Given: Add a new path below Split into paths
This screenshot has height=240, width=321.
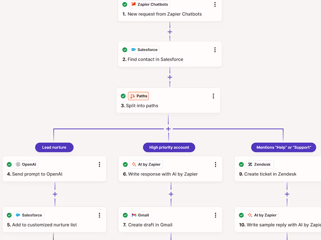Looking at the screenshot, I should click(168, 129).
